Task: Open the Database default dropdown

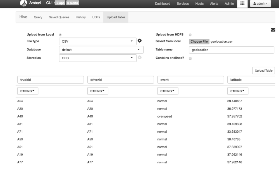Action: pyautogui.click(x=101, y=50)
